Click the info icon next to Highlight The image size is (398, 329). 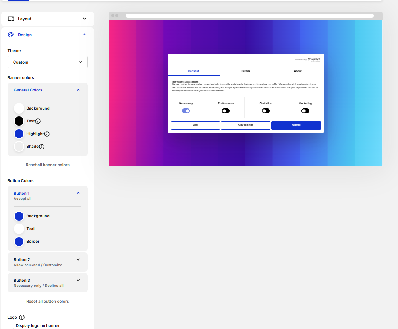(x=46, y=134)
